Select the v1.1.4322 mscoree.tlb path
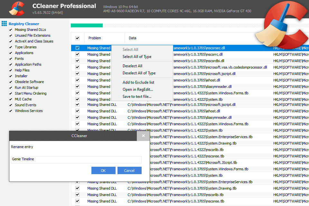 tap(187, 156)
